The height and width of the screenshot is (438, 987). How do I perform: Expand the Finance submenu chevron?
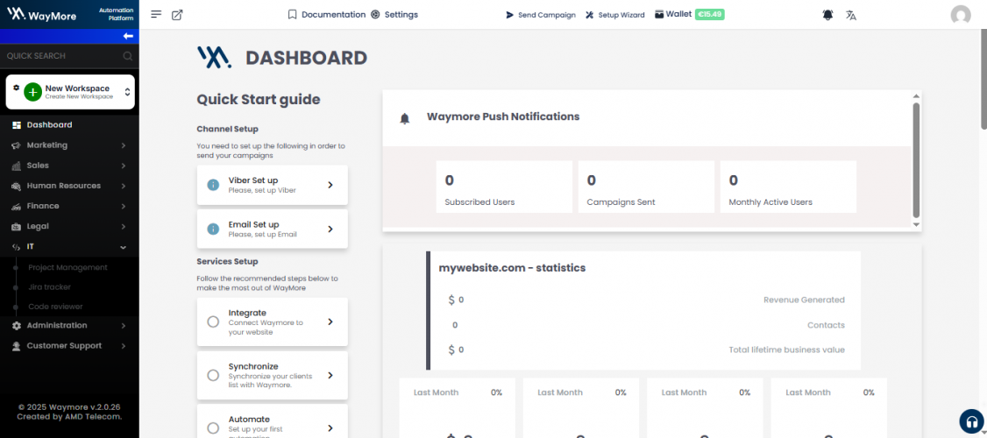[124, 206]
